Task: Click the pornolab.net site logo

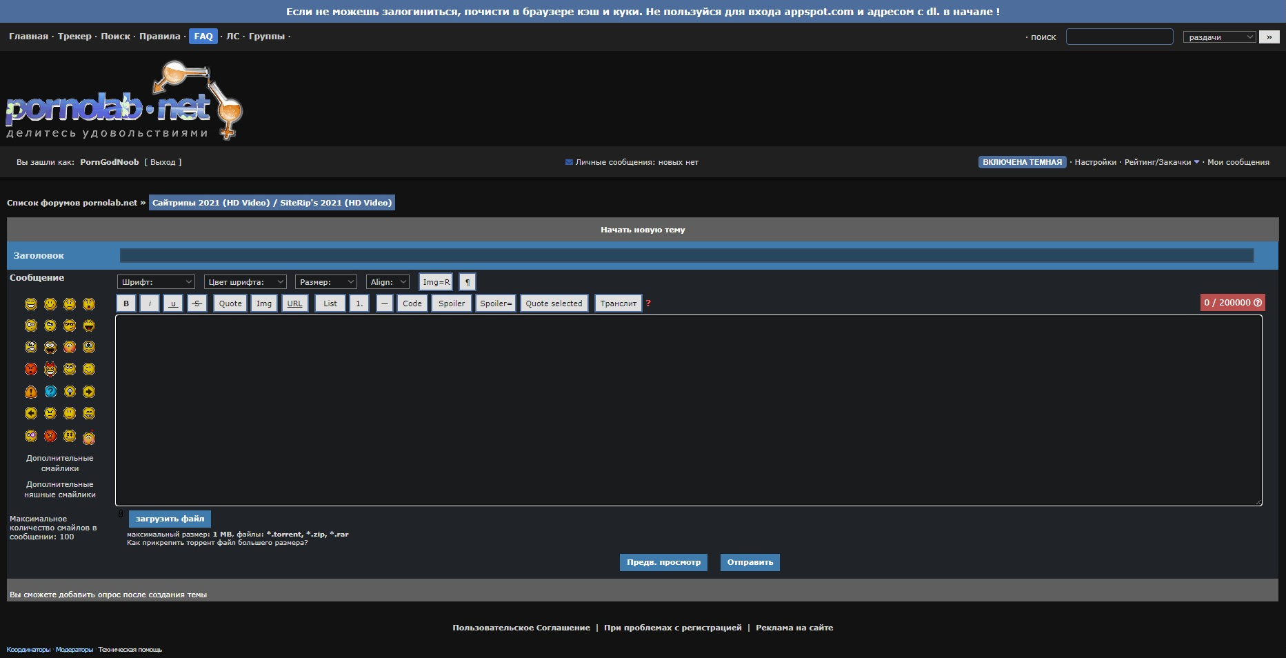Action: [124, 101]
